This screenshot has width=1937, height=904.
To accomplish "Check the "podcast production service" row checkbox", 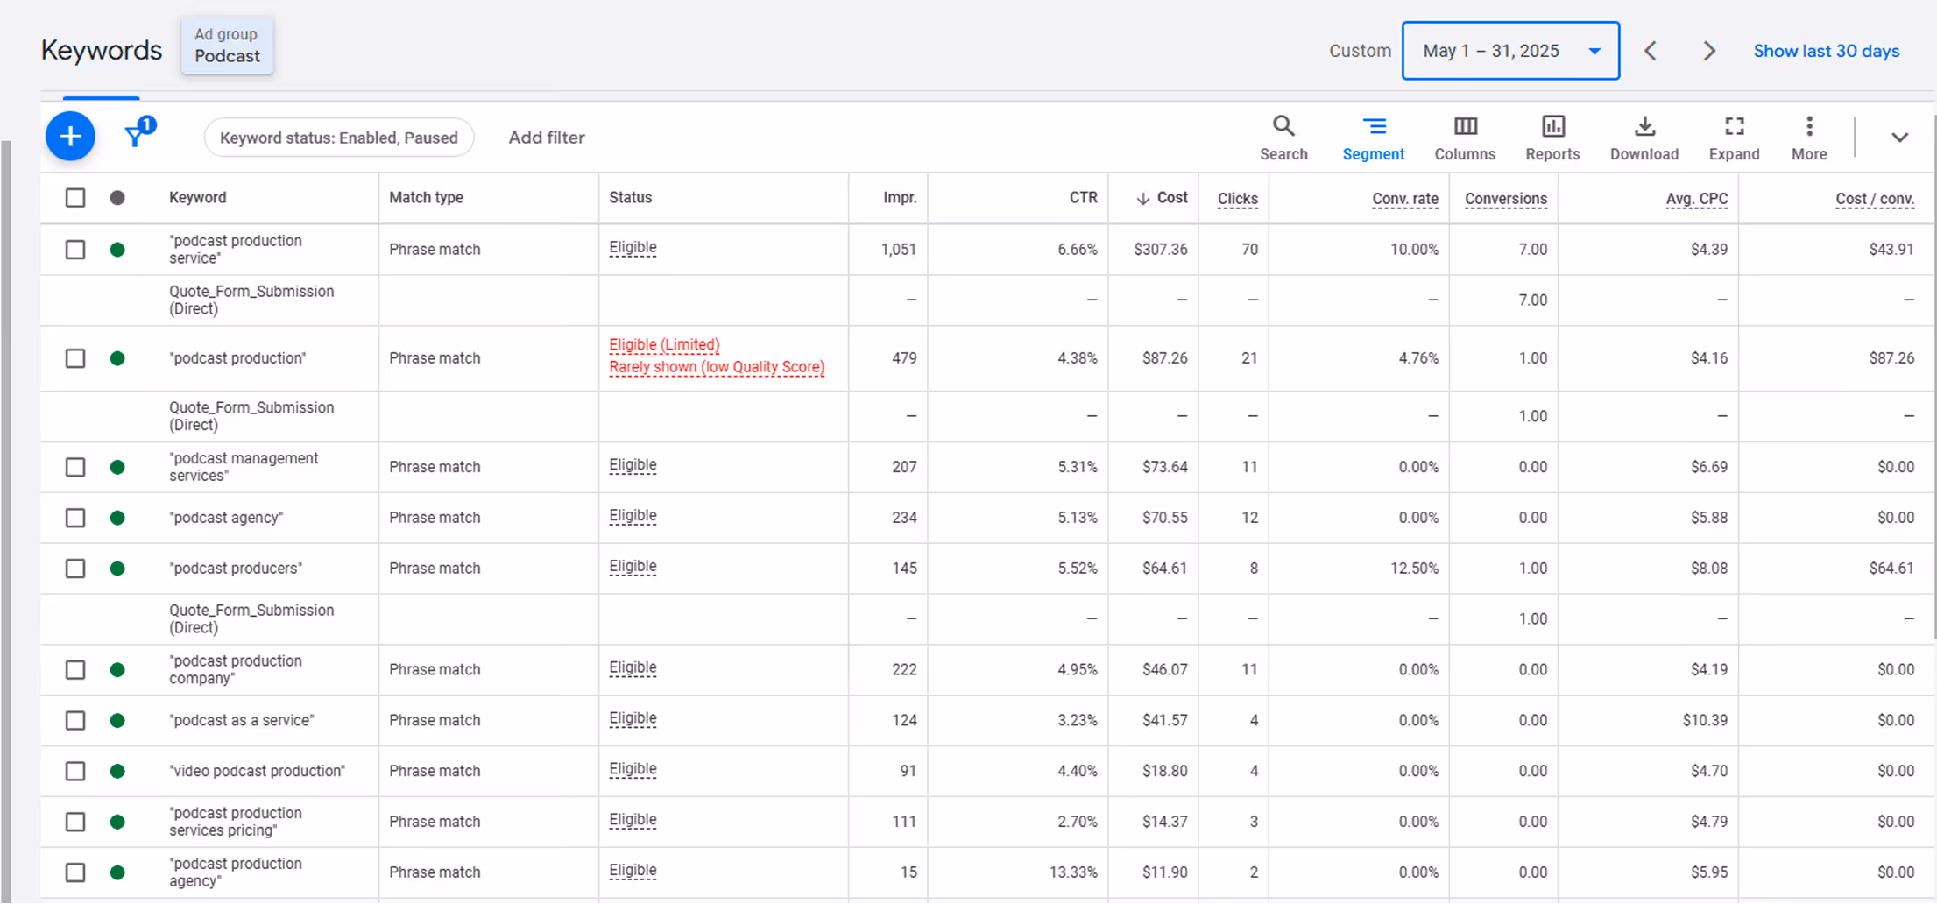I will [x=74, y=249].
